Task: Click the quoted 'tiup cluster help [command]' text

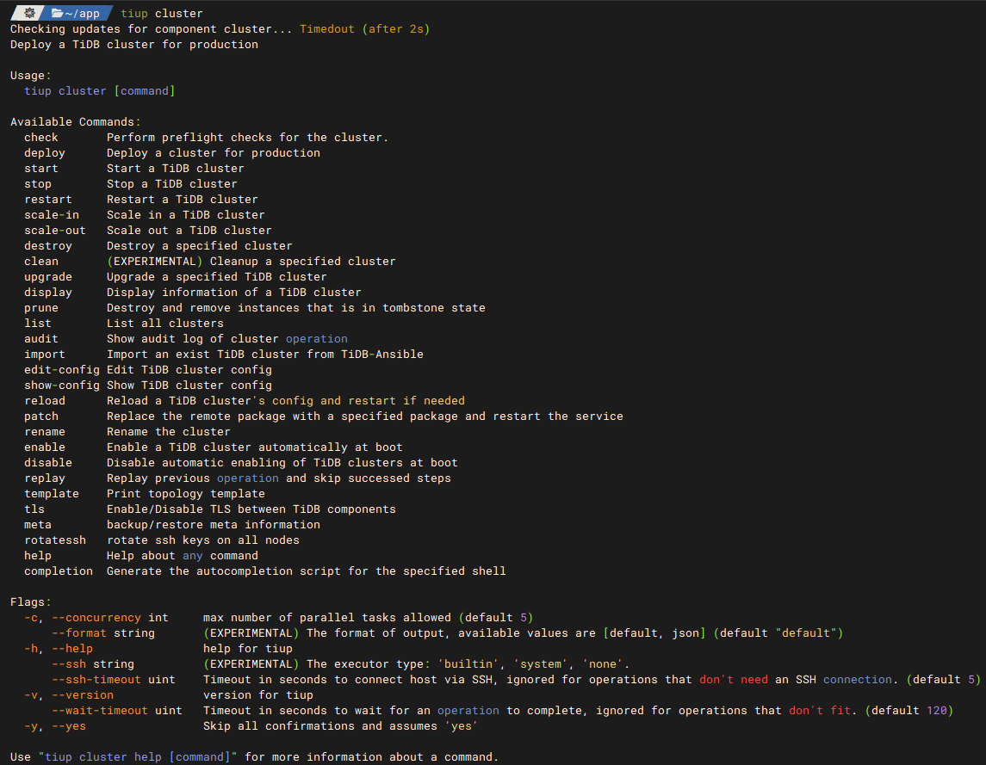Action: (137, 757)
